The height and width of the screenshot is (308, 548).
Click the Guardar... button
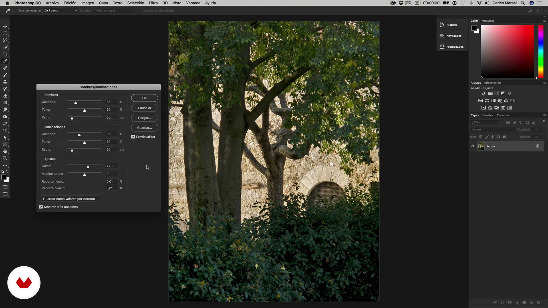[x=144, y=128]
